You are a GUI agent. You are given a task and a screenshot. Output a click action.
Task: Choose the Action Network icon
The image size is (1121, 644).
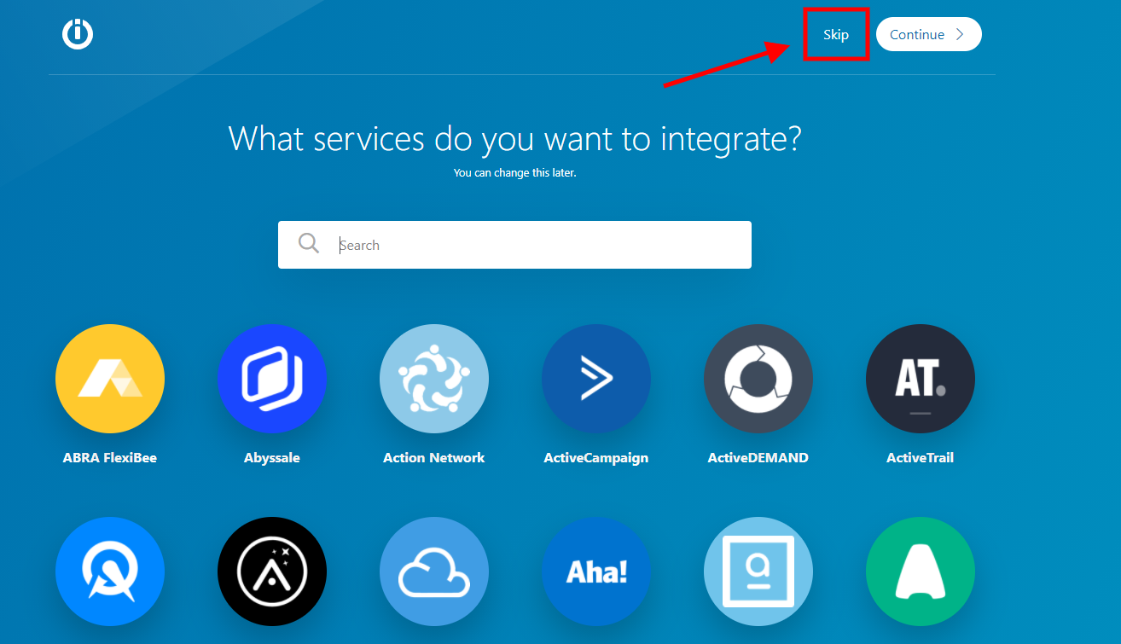click(434, 379)
